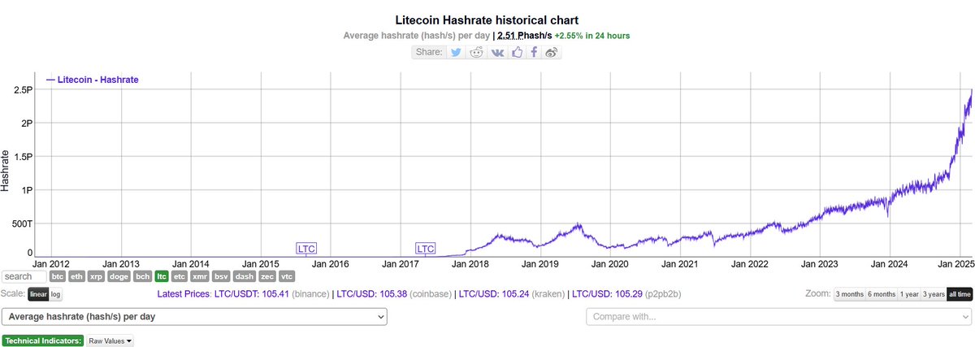Screen dimensions: 975x347
Task: Zoom chart to 3 months
Action: point(849,294)
